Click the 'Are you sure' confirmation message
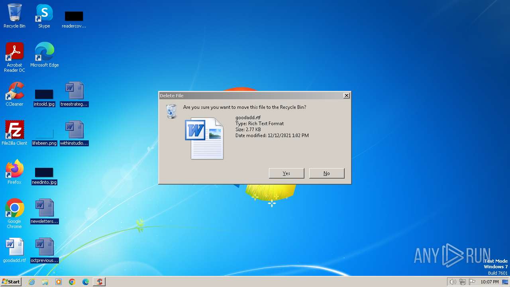 245,107
